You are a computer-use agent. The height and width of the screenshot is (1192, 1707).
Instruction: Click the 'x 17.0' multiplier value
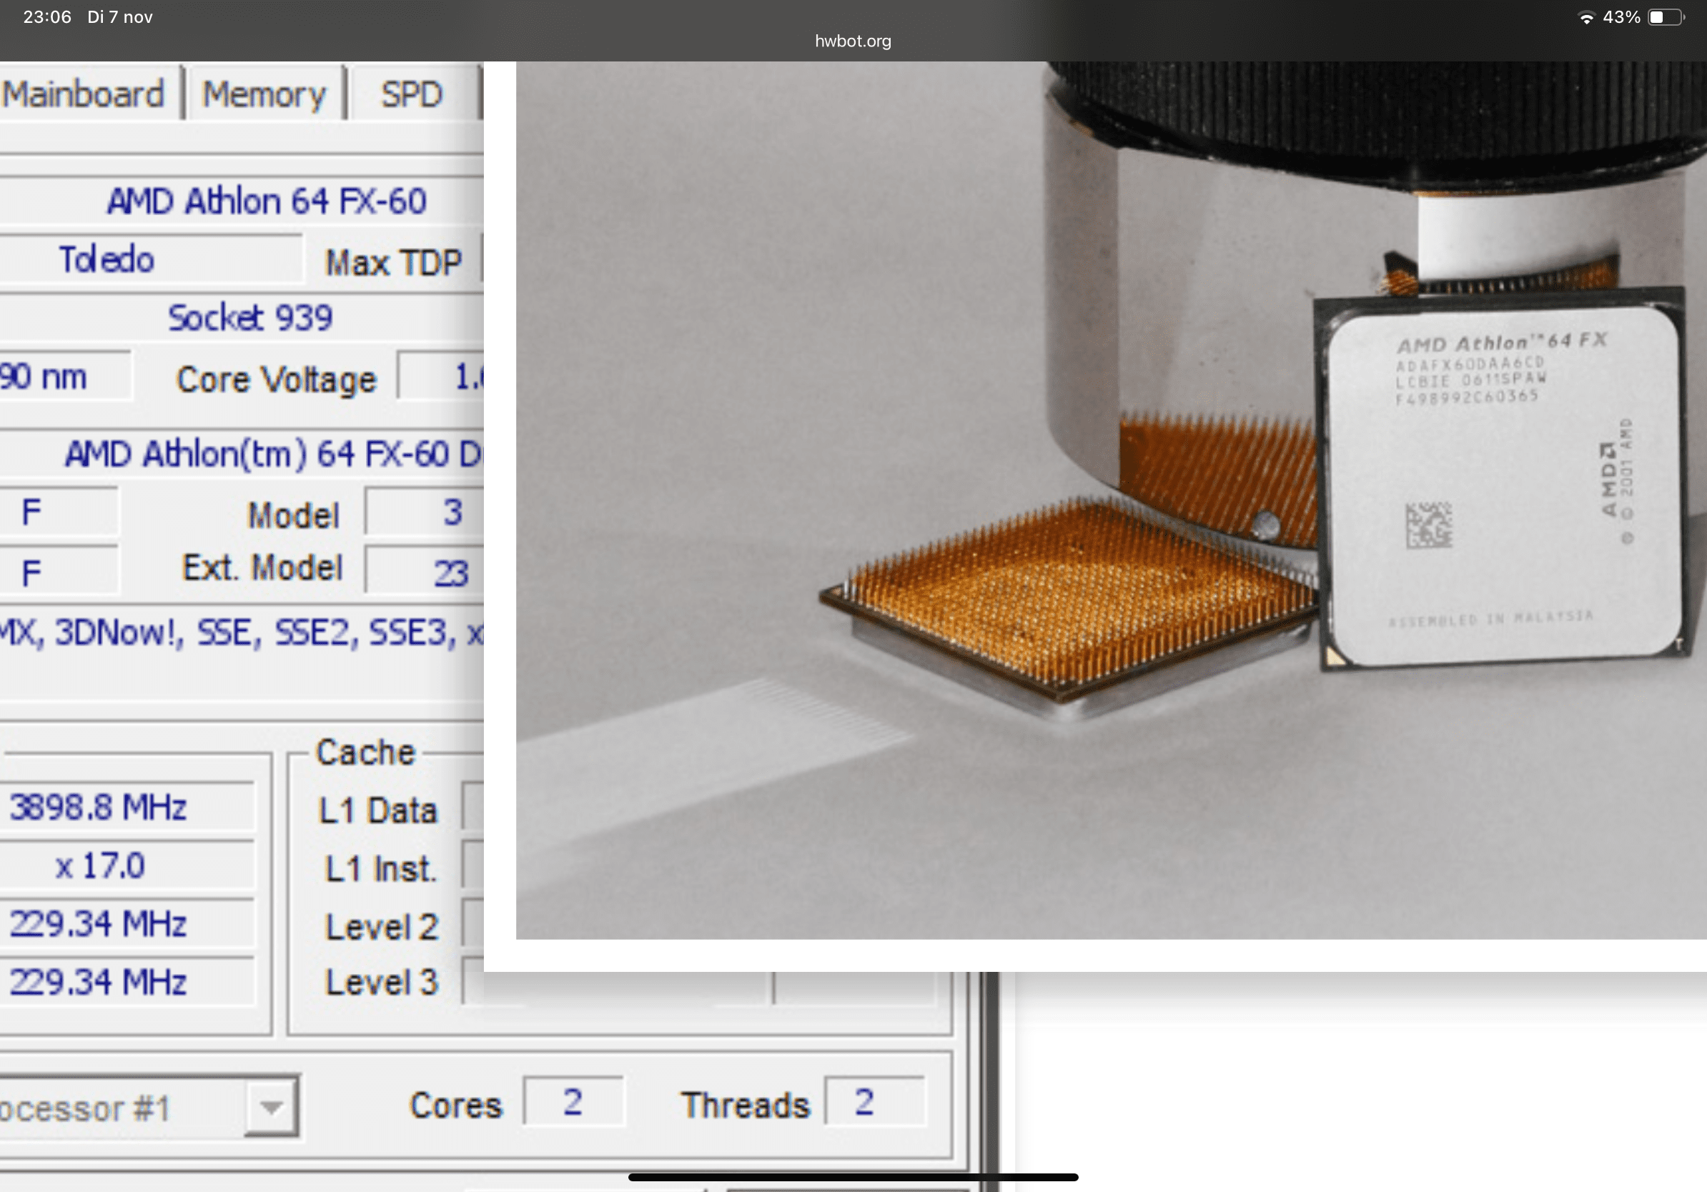pos(99,865)
